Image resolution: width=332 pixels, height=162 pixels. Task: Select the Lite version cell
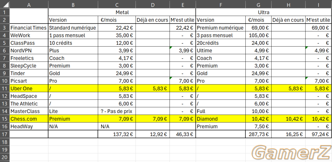pos(73,111)
